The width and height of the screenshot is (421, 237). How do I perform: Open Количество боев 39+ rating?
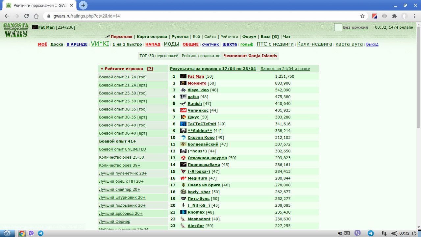120,166
